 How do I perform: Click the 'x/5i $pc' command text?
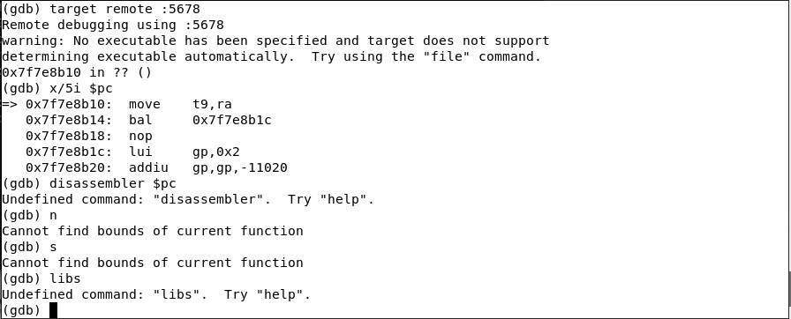coord(81,88)
